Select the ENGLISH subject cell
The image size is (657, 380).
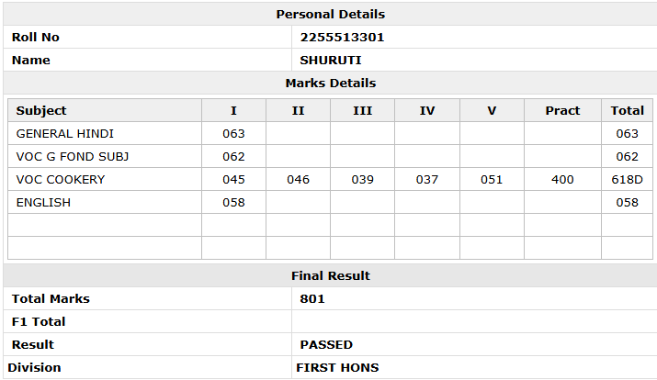[105, 203]
